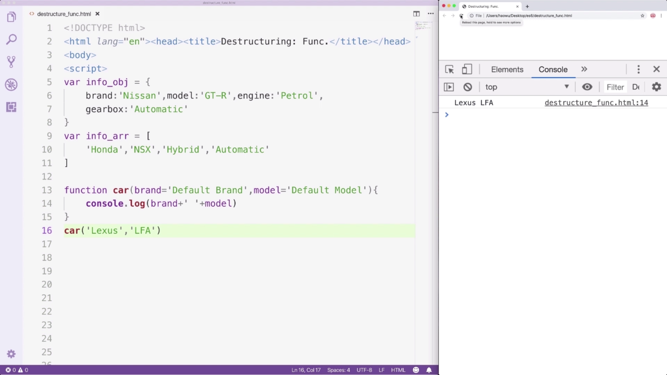This screenshot has width=667, height=375.
Task: Click the split editor icon
Action: (416, 14)
